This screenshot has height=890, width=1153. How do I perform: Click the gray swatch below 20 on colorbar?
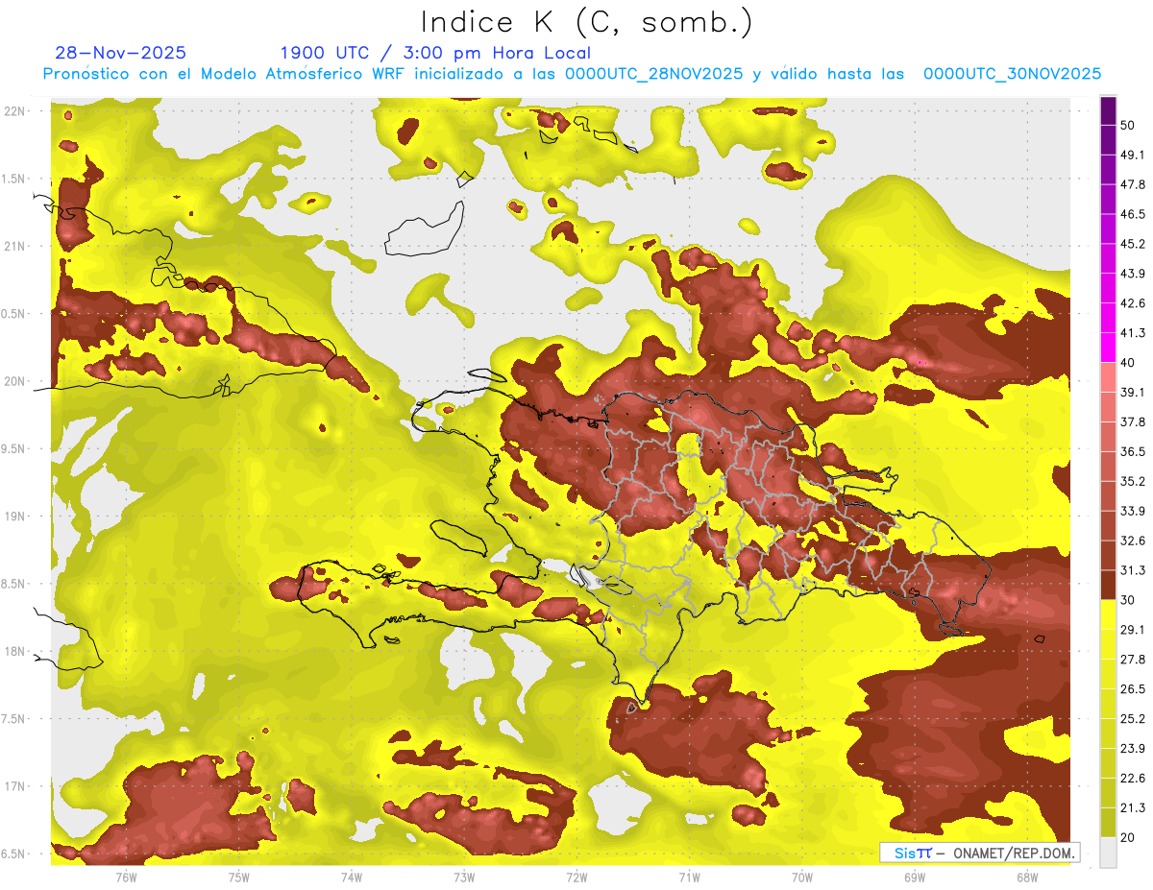tap(1108, 852)
